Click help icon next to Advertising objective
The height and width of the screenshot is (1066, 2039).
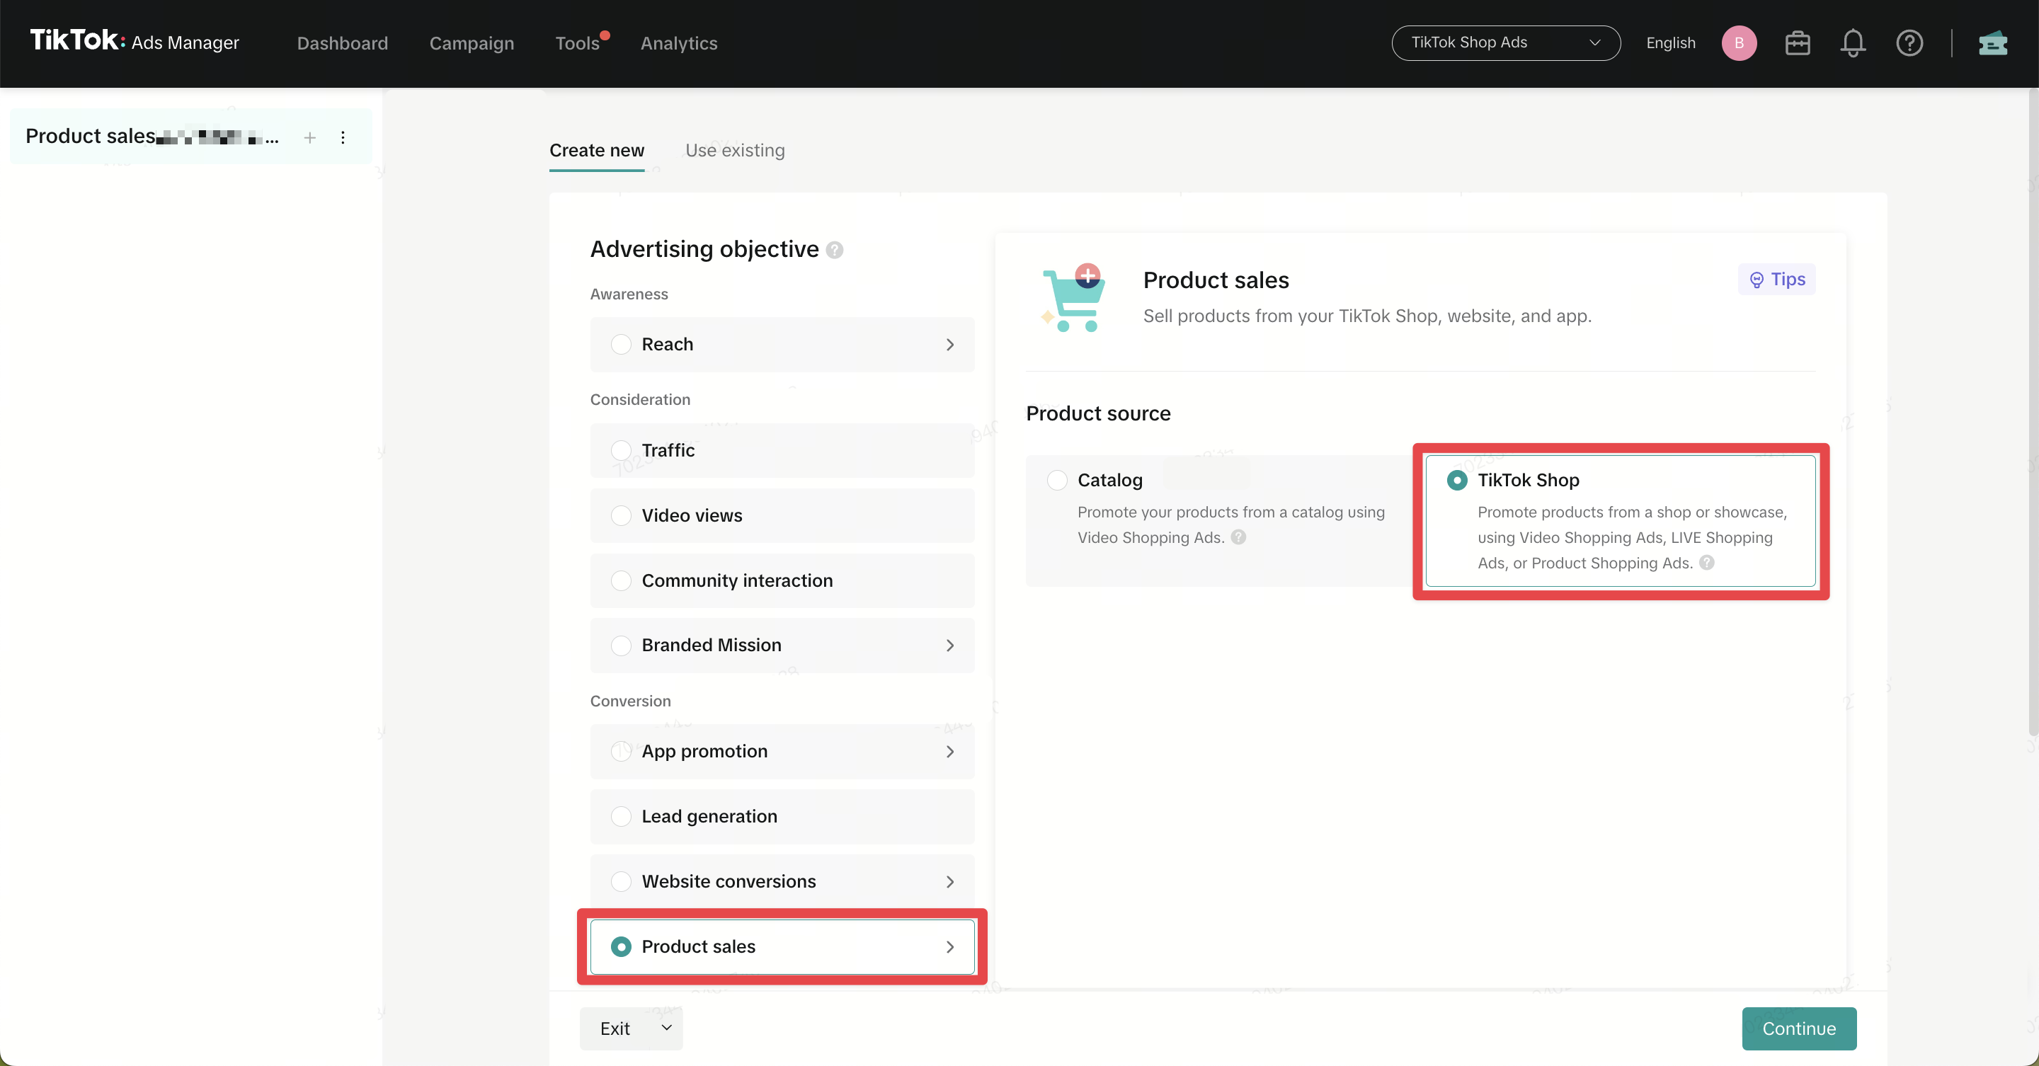pos(834,250)
